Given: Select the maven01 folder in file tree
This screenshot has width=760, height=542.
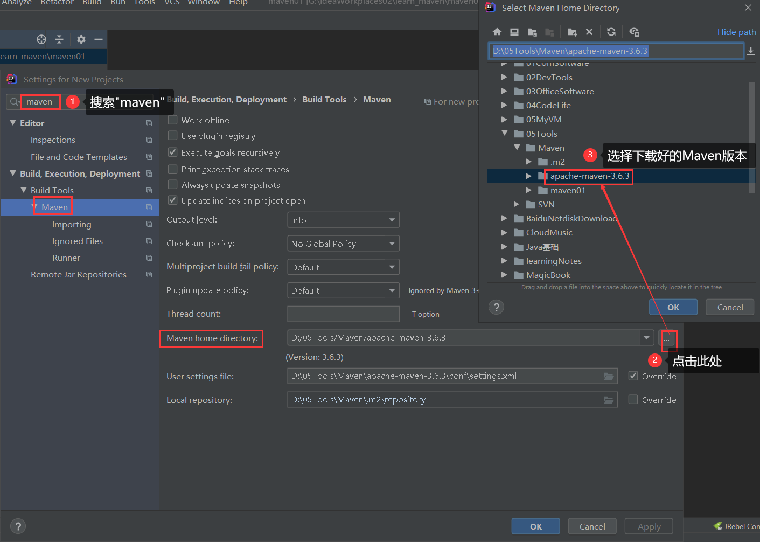Looking at the screenshot, I should coord(568,190).
